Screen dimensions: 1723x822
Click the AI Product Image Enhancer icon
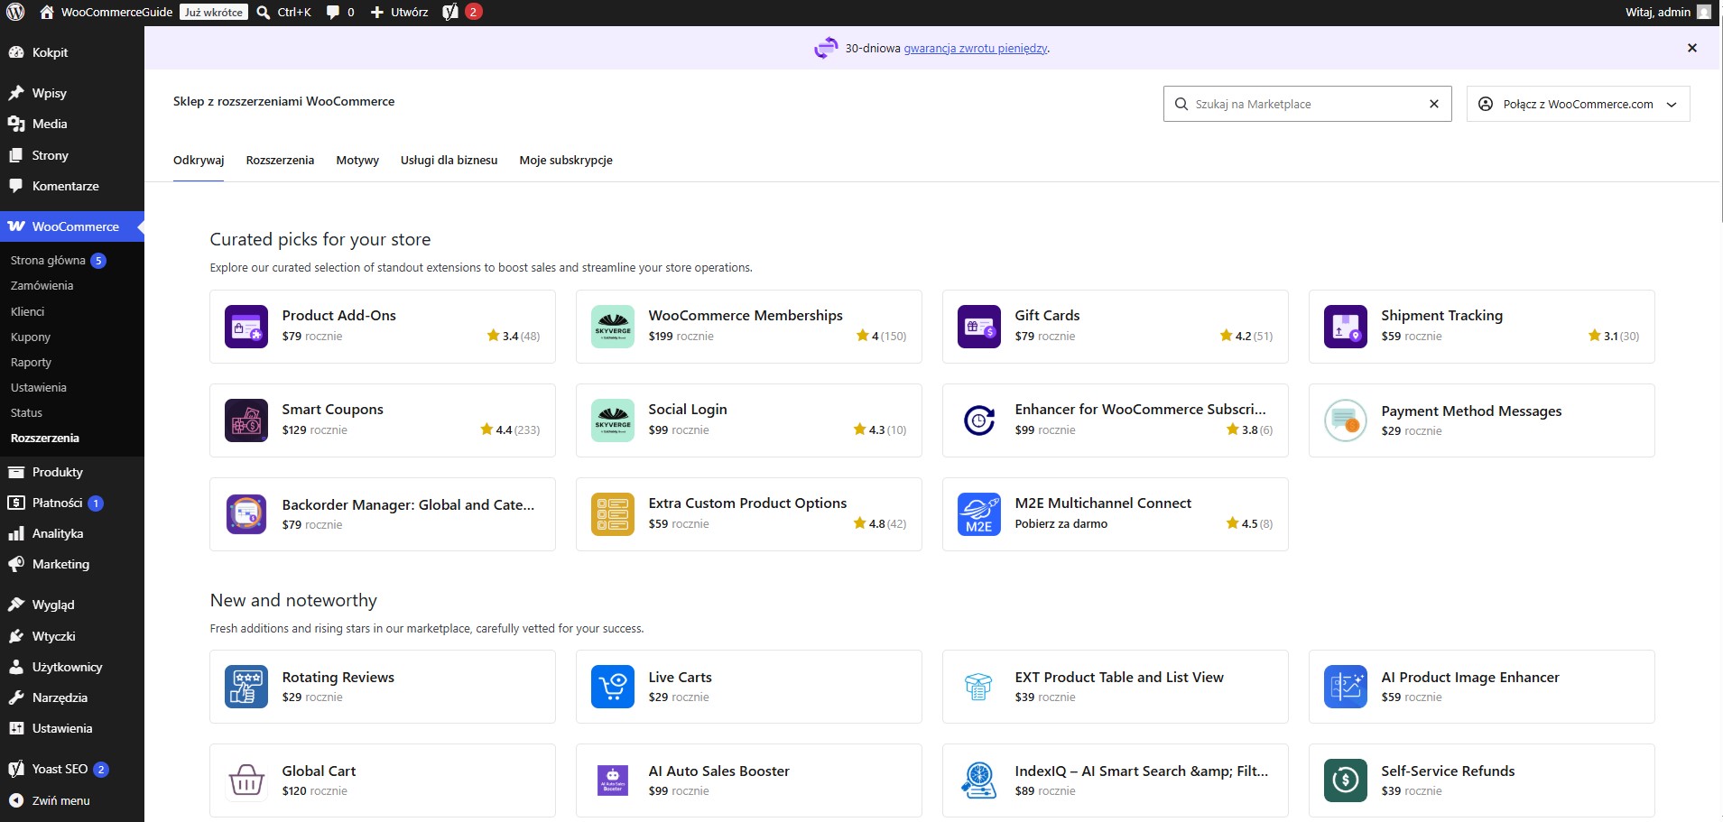coord(1346,687)
